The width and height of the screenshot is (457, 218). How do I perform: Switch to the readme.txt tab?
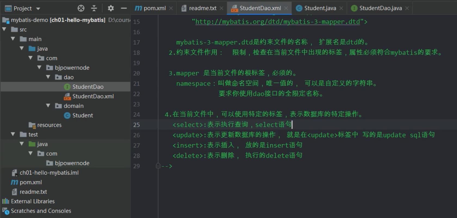203,8
